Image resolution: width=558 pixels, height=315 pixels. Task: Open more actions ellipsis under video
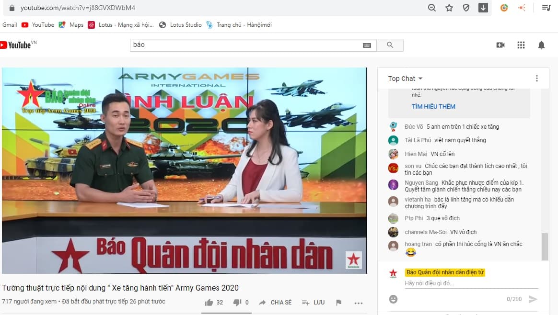(359, 303)
